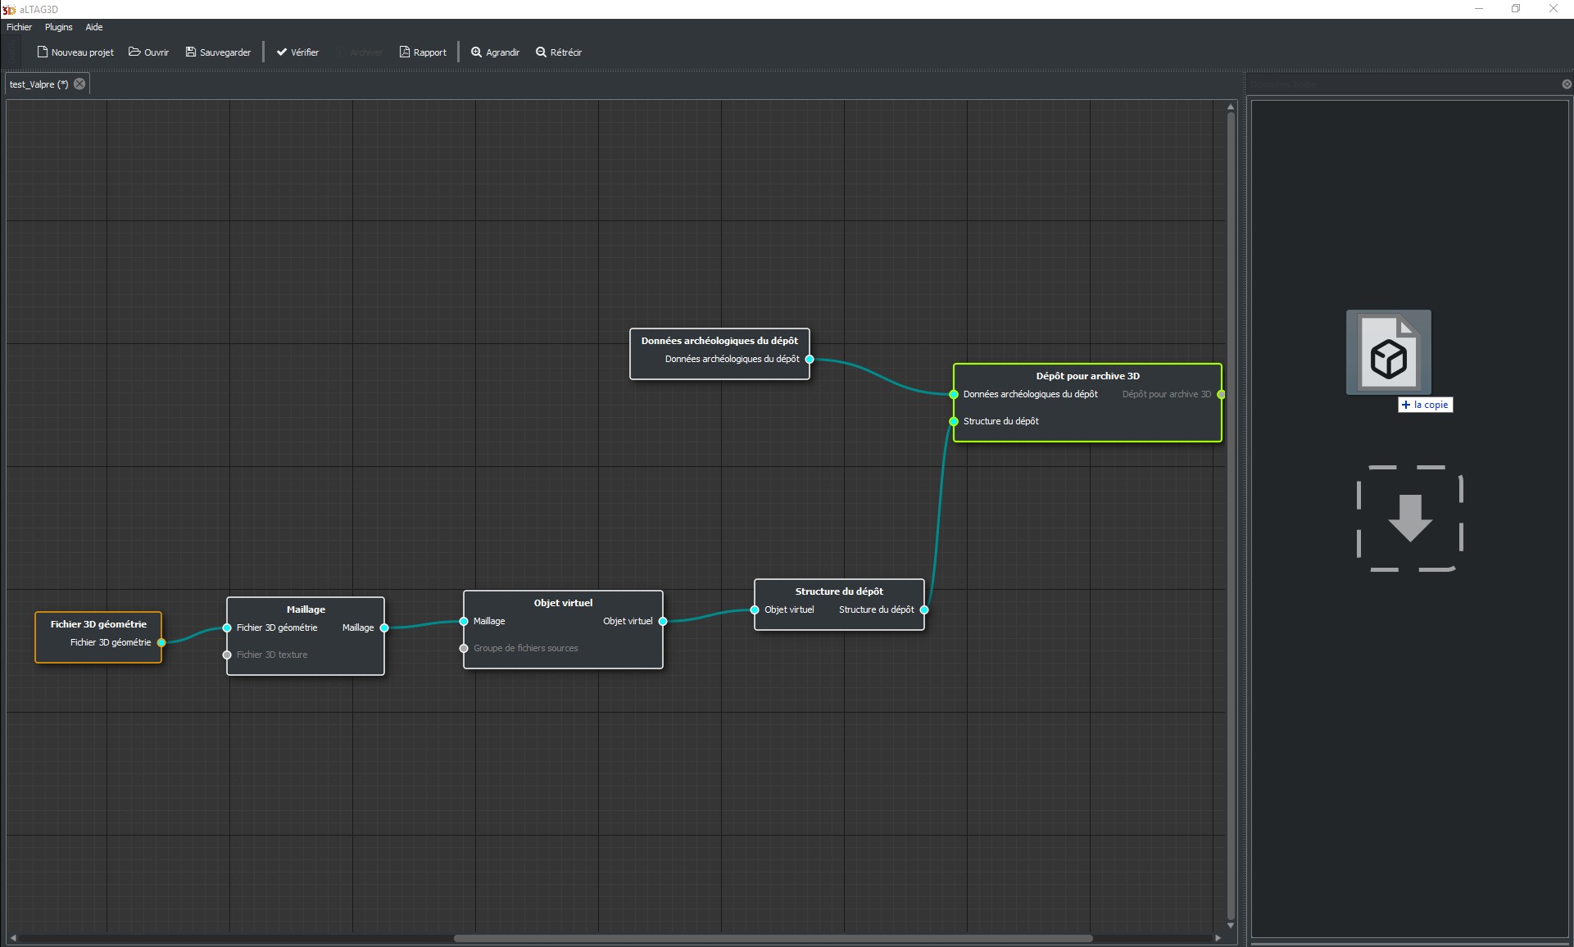Image resolution: width=1574 pixels, height=947 pixels.
Task: Select the Maillage node title
Action: (x=306, y=609)
